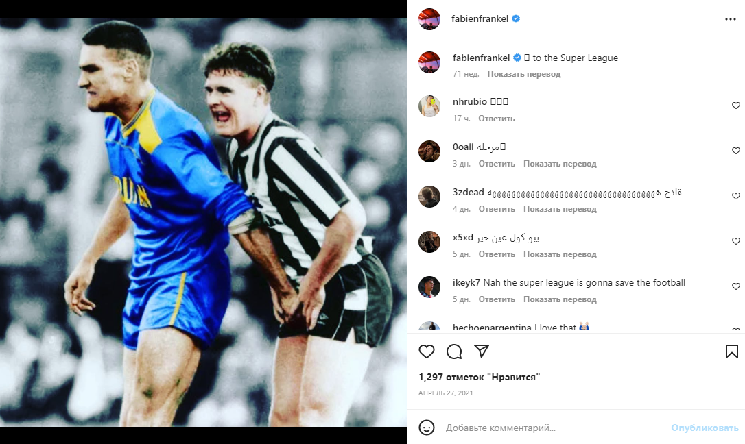Click the footballers photo in the post
Viewport: 745px width, 444px height.
coord(203,222)
